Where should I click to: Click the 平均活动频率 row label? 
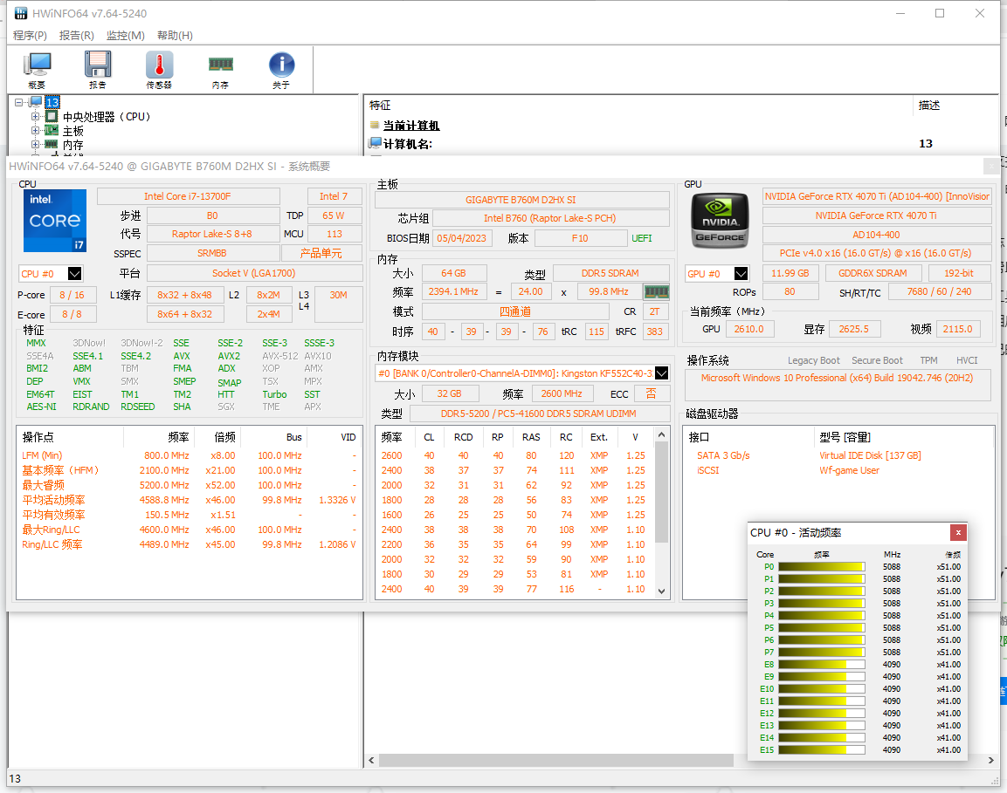(x=53, y=500)
